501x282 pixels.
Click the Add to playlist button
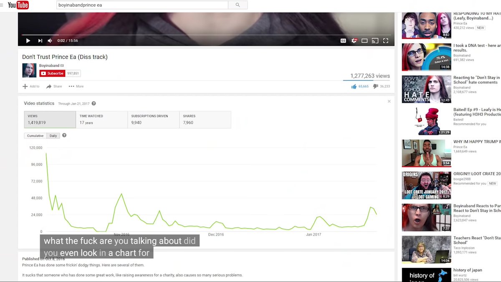coord(31,86)
